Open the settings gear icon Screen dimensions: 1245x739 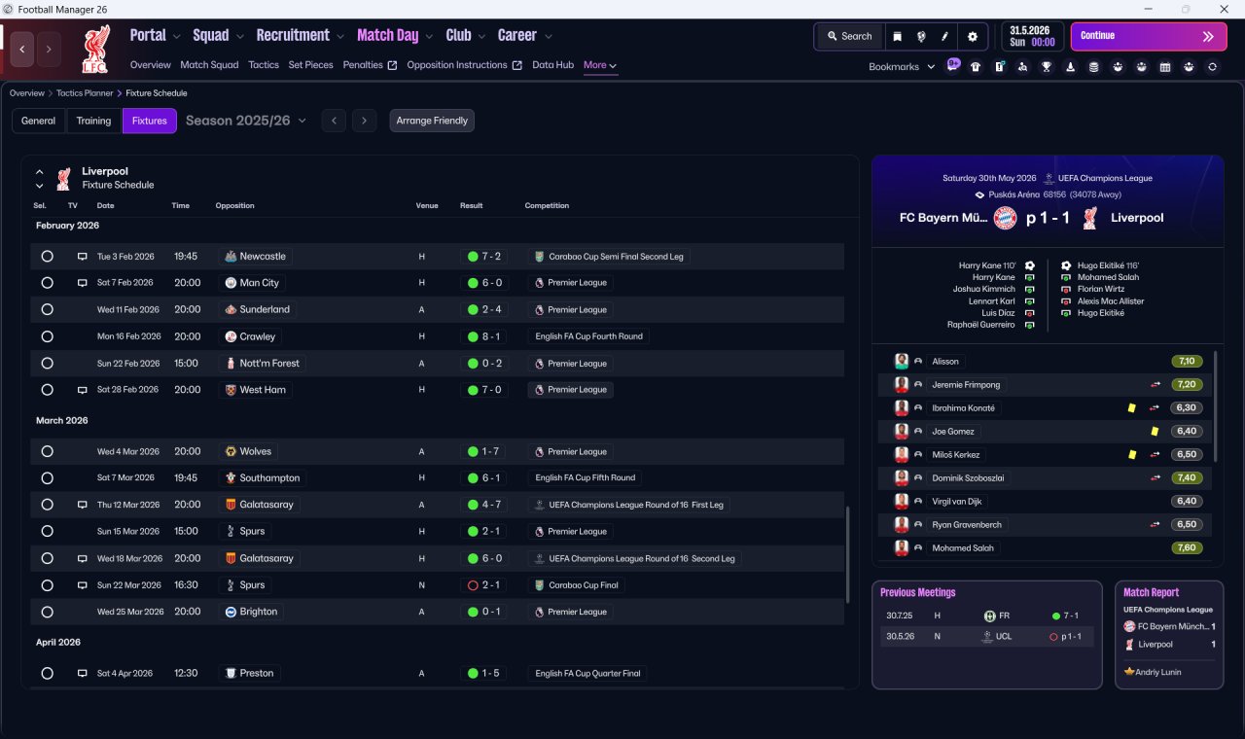[x=972, y=37]
